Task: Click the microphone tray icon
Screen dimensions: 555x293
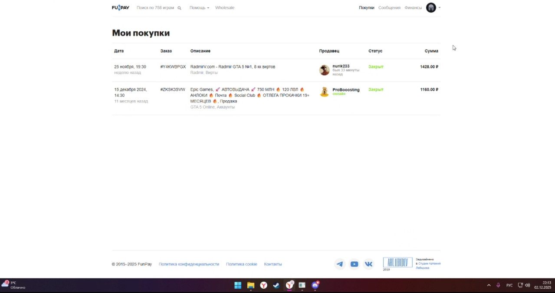Action: coord(498,285)
